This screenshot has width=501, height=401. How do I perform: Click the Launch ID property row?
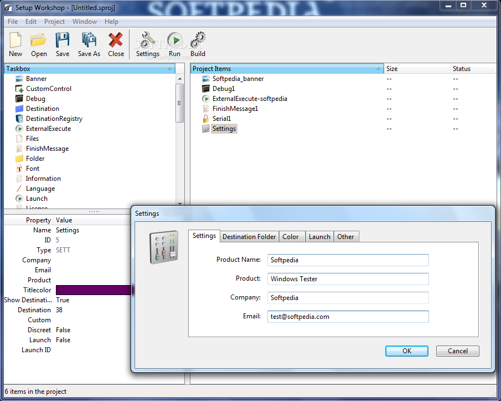coord(68,350)
